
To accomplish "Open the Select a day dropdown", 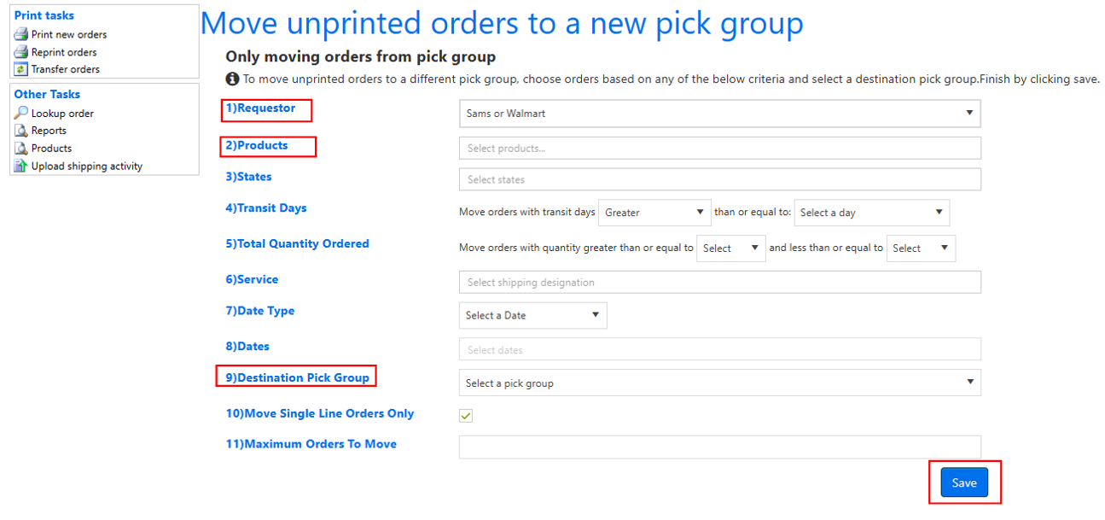I will [x=872, y=213].
